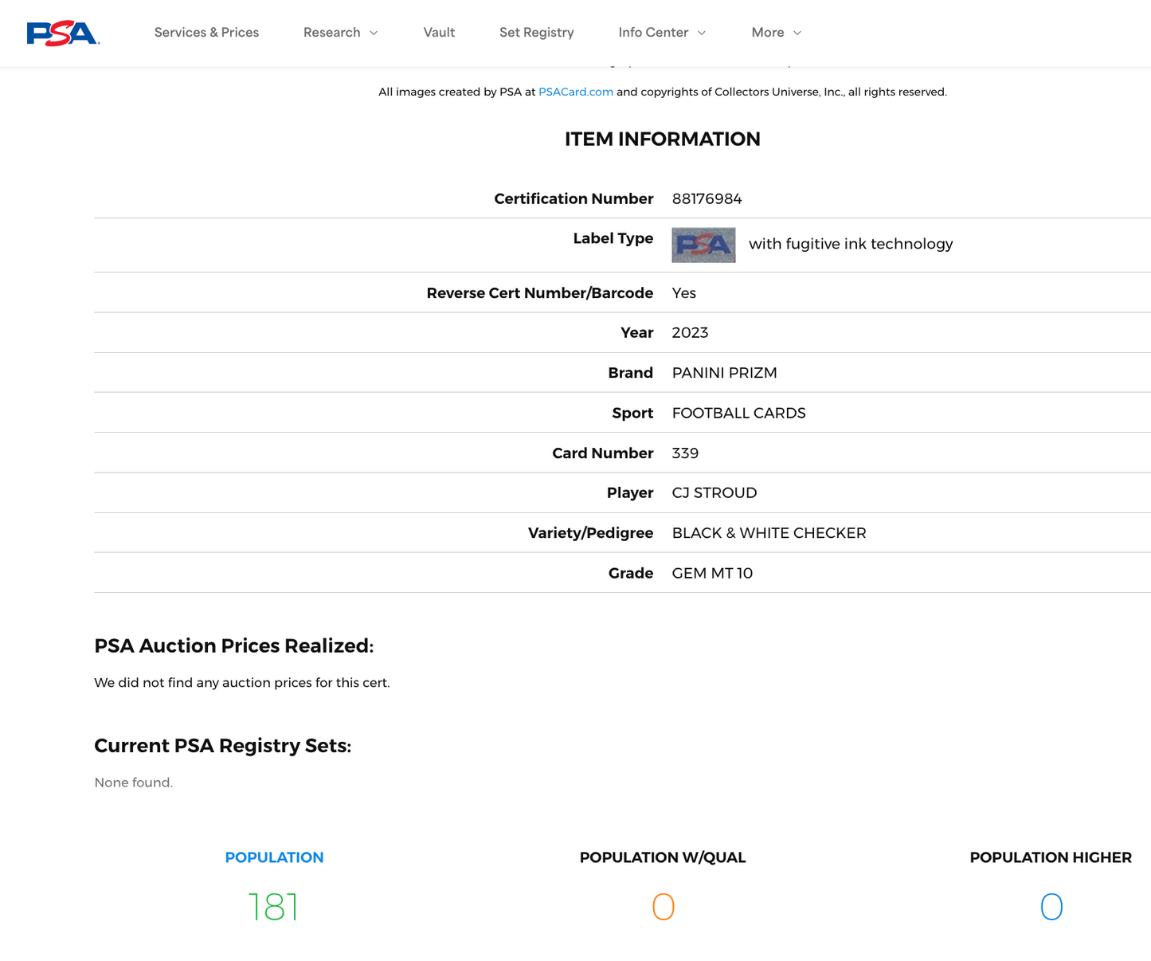Click the blue Population Higher zero
The width and height of the screenshot is (1151, 961).
[x=1051, y=907]
